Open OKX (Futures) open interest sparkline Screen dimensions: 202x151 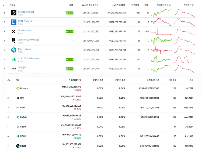coord(162,31)
